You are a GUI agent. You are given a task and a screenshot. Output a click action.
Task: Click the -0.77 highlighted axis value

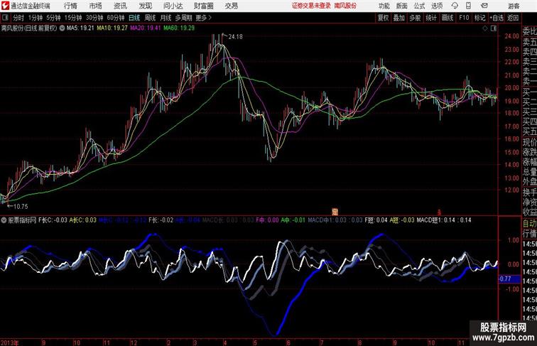[509, 279]
